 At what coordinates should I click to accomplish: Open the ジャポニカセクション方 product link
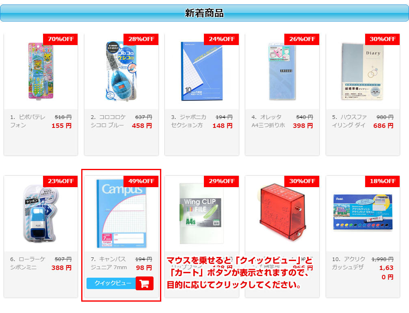click(188, 121)
